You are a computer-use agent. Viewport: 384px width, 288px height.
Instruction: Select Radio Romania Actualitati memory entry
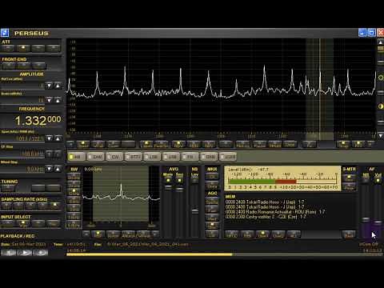coord(275,212)
